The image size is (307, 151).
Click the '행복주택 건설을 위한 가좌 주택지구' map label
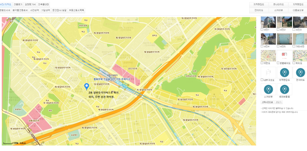(x=112, y=79)
